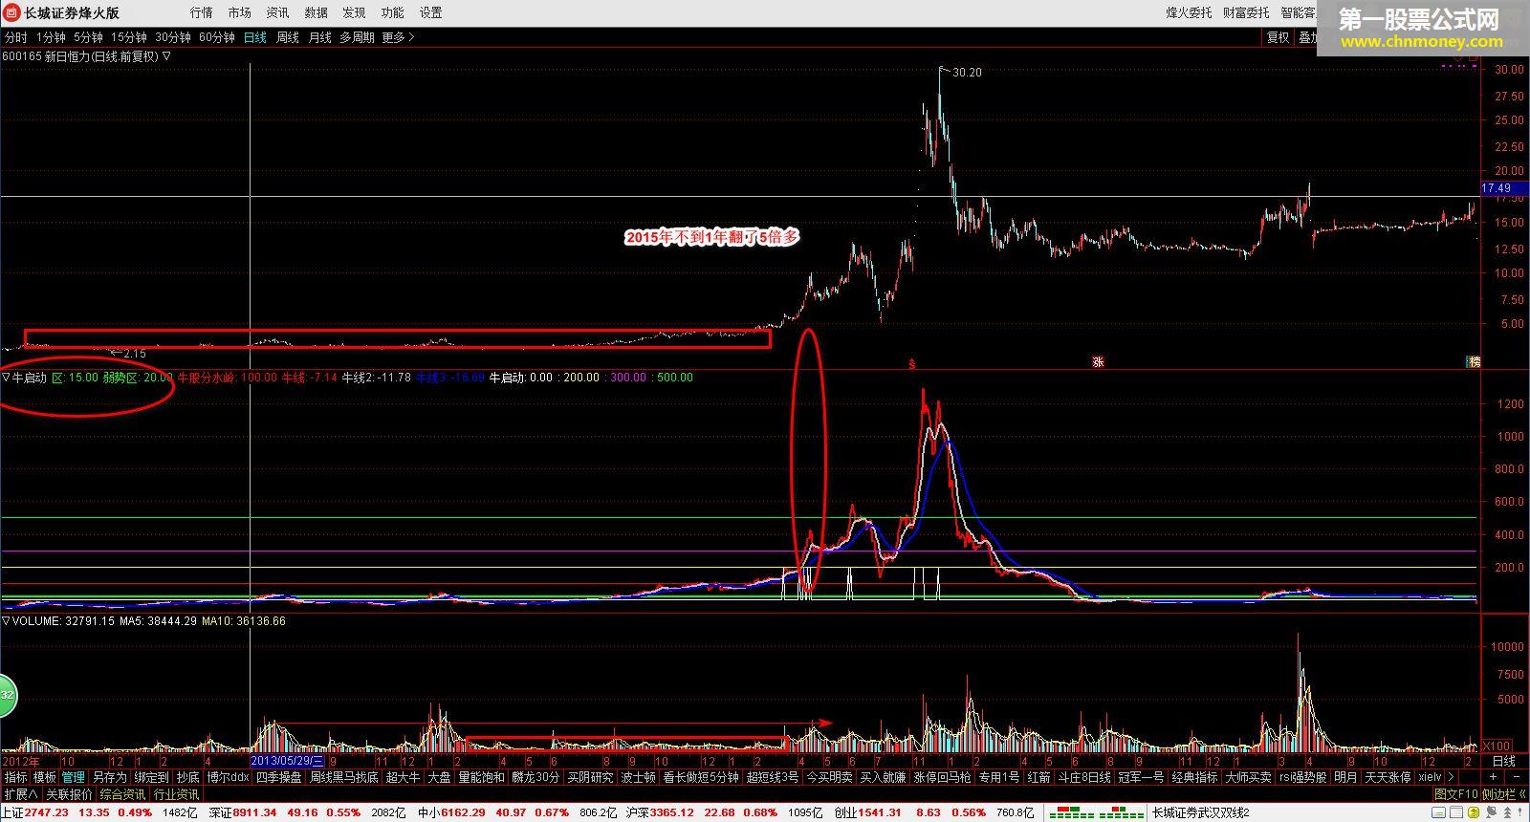Open the 关联报价 tab
The image size is (1530, 822).
[69, 794]
